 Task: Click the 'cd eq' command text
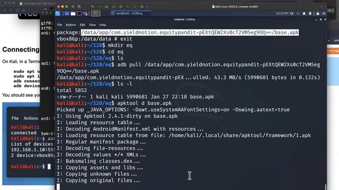[115, 52]
